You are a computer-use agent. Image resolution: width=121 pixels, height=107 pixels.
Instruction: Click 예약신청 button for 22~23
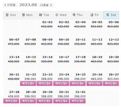(x=44, y=83)
